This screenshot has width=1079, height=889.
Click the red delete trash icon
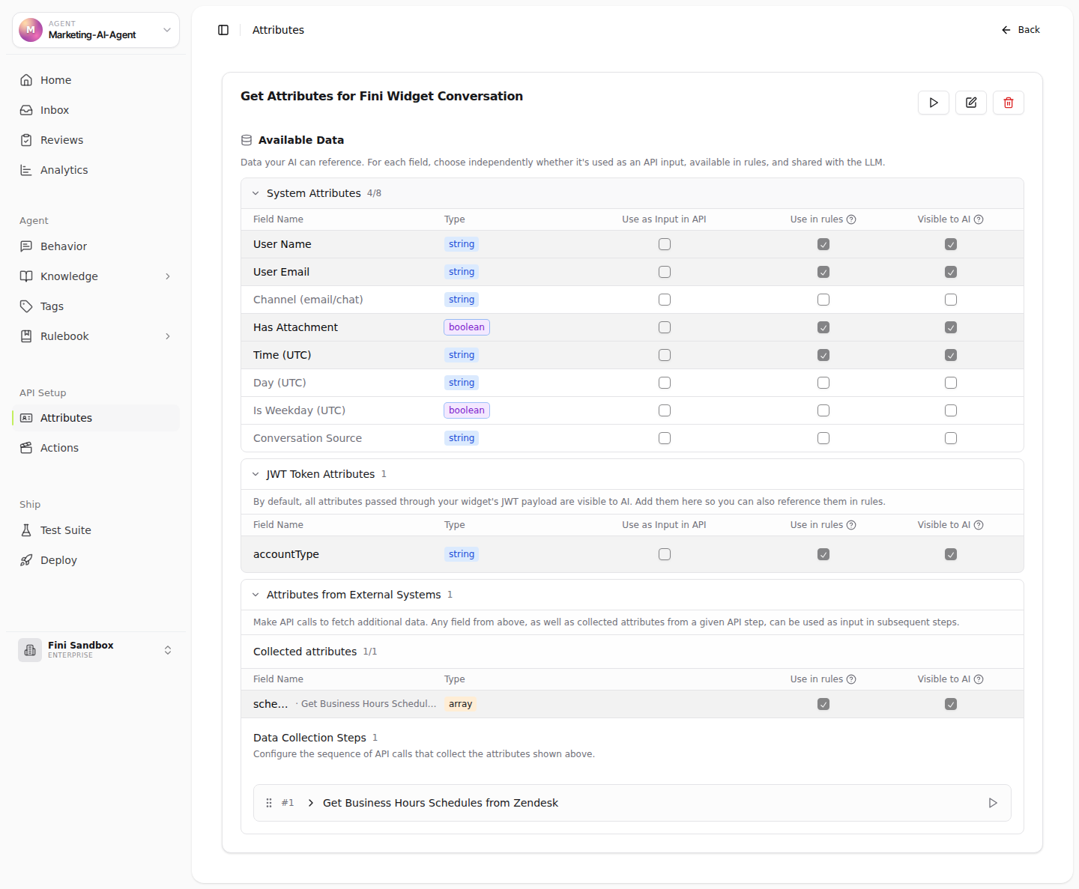pos(1009,103)
